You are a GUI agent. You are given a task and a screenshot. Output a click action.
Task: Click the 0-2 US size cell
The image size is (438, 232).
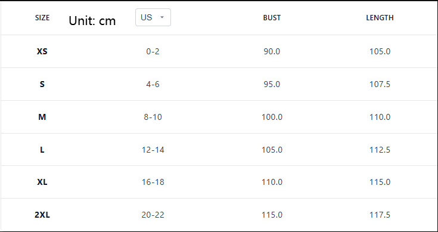tap(153, 51)
